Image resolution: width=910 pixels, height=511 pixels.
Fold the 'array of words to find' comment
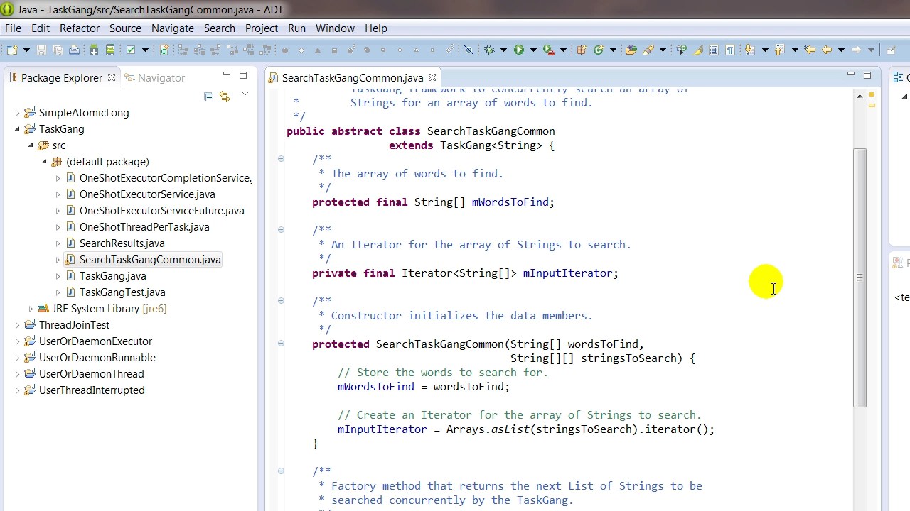[281, 159]
